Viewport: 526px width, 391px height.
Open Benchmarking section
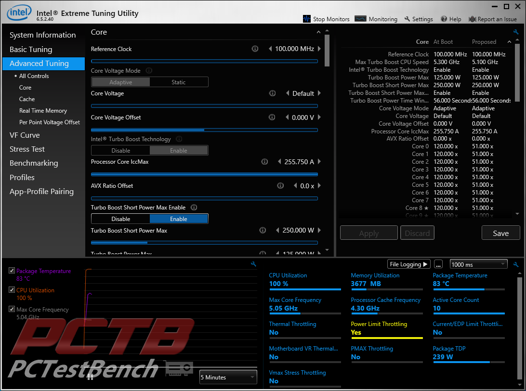coord(34,163)
